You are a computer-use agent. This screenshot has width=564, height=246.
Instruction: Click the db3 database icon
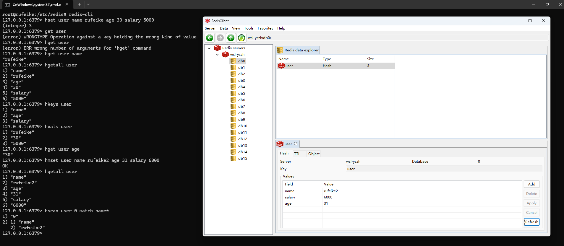tap(233, 80)
